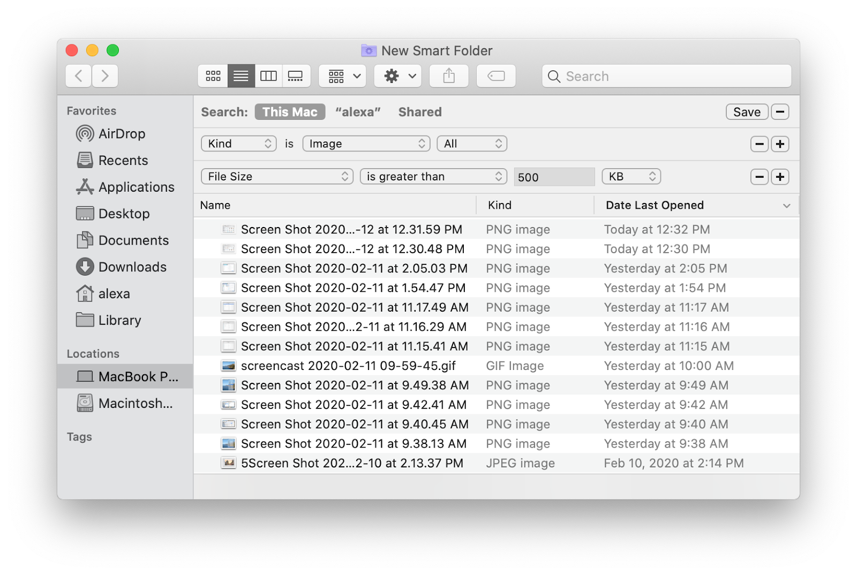Switch to gallery view
Screen dimensions: 857x575
pyautogui.click(x=296, y=76)
